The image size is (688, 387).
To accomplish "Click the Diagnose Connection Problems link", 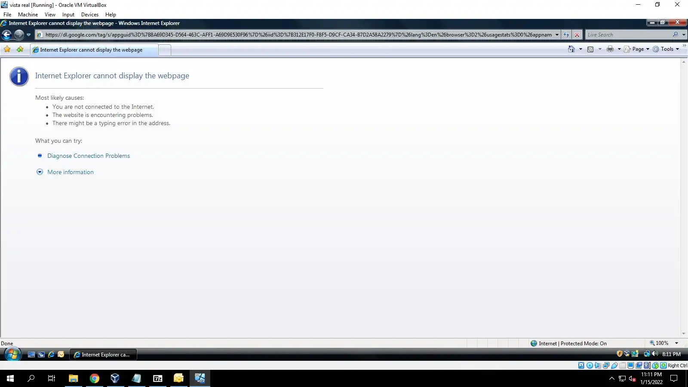I will point(89,156).
